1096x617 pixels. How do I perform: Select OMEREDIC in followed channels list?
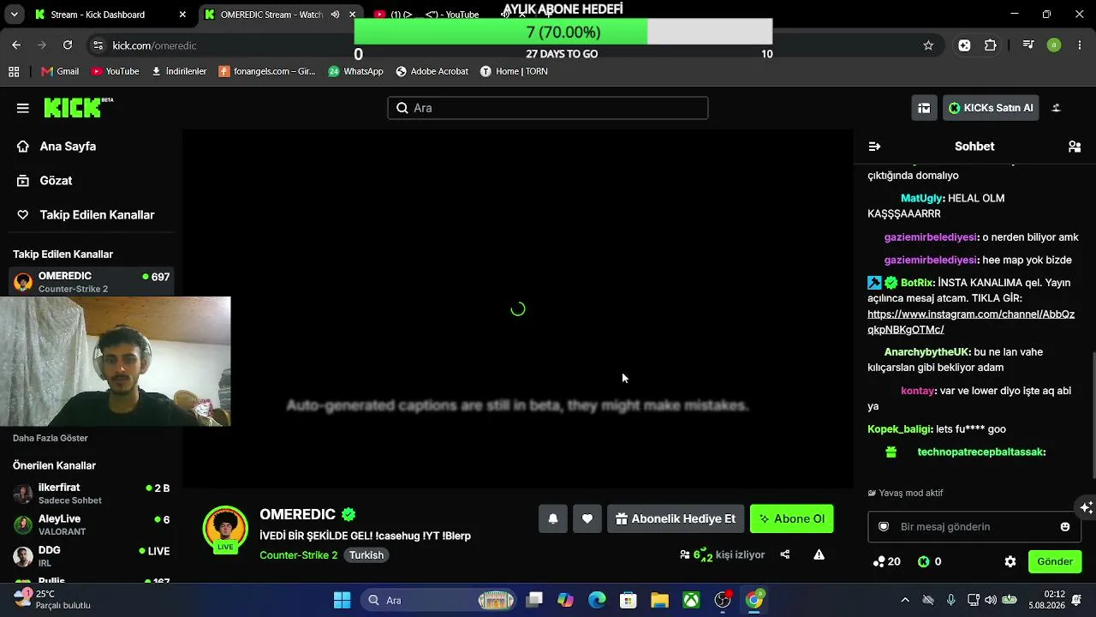point(92,282)
